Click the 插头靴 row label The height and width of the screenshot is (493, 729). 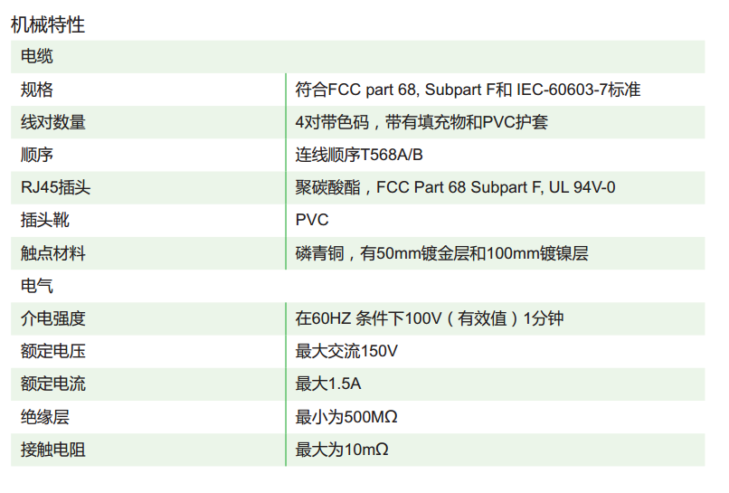(x=44, y=220)
